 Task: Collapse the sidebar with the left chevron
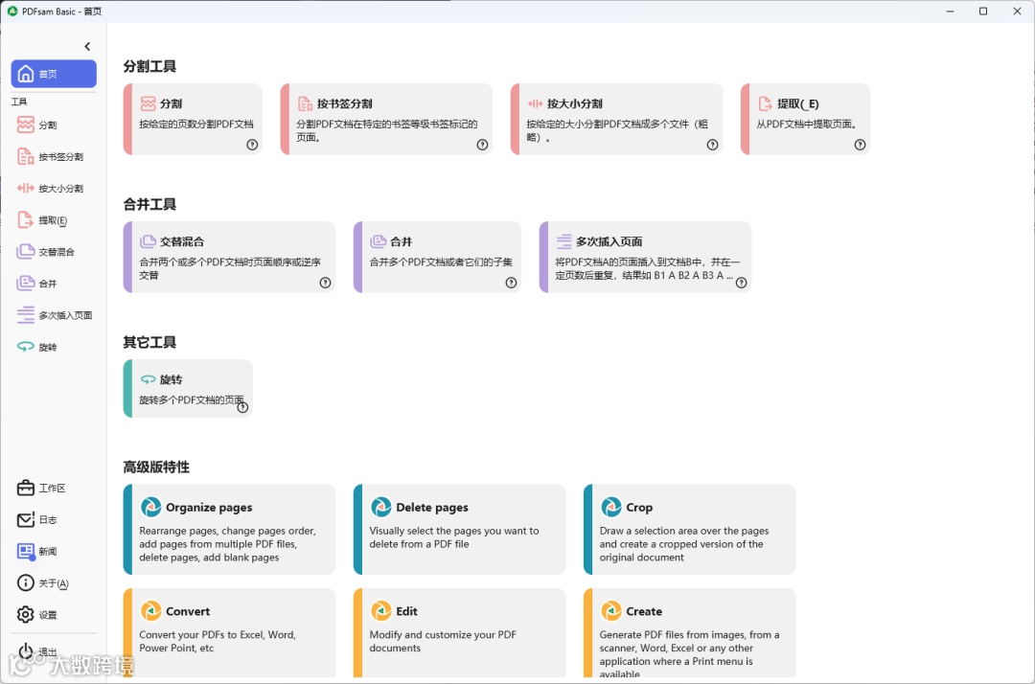click(x=87, y=46)
